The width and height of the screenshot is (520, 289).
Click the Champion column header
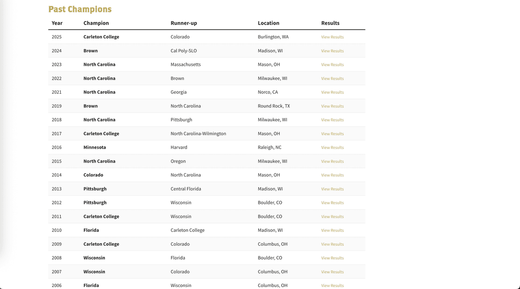click(x=96, y=23)
